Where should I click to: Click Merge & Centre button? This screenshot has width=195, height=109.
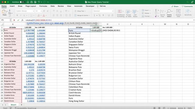pyautogui.click(x=82, y=15)
